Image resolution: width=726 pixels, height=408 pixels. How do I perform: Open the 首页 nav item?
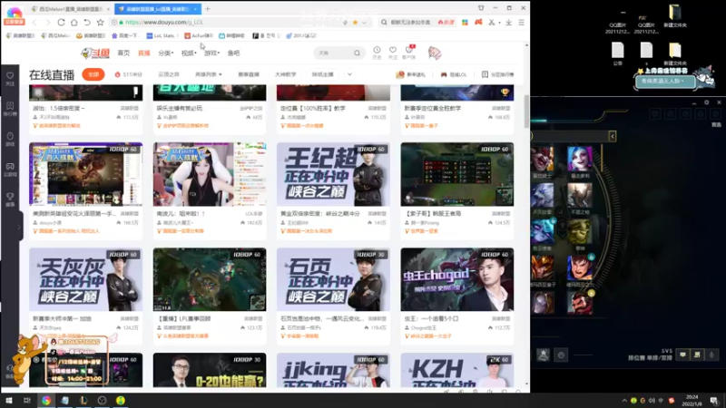123,53
